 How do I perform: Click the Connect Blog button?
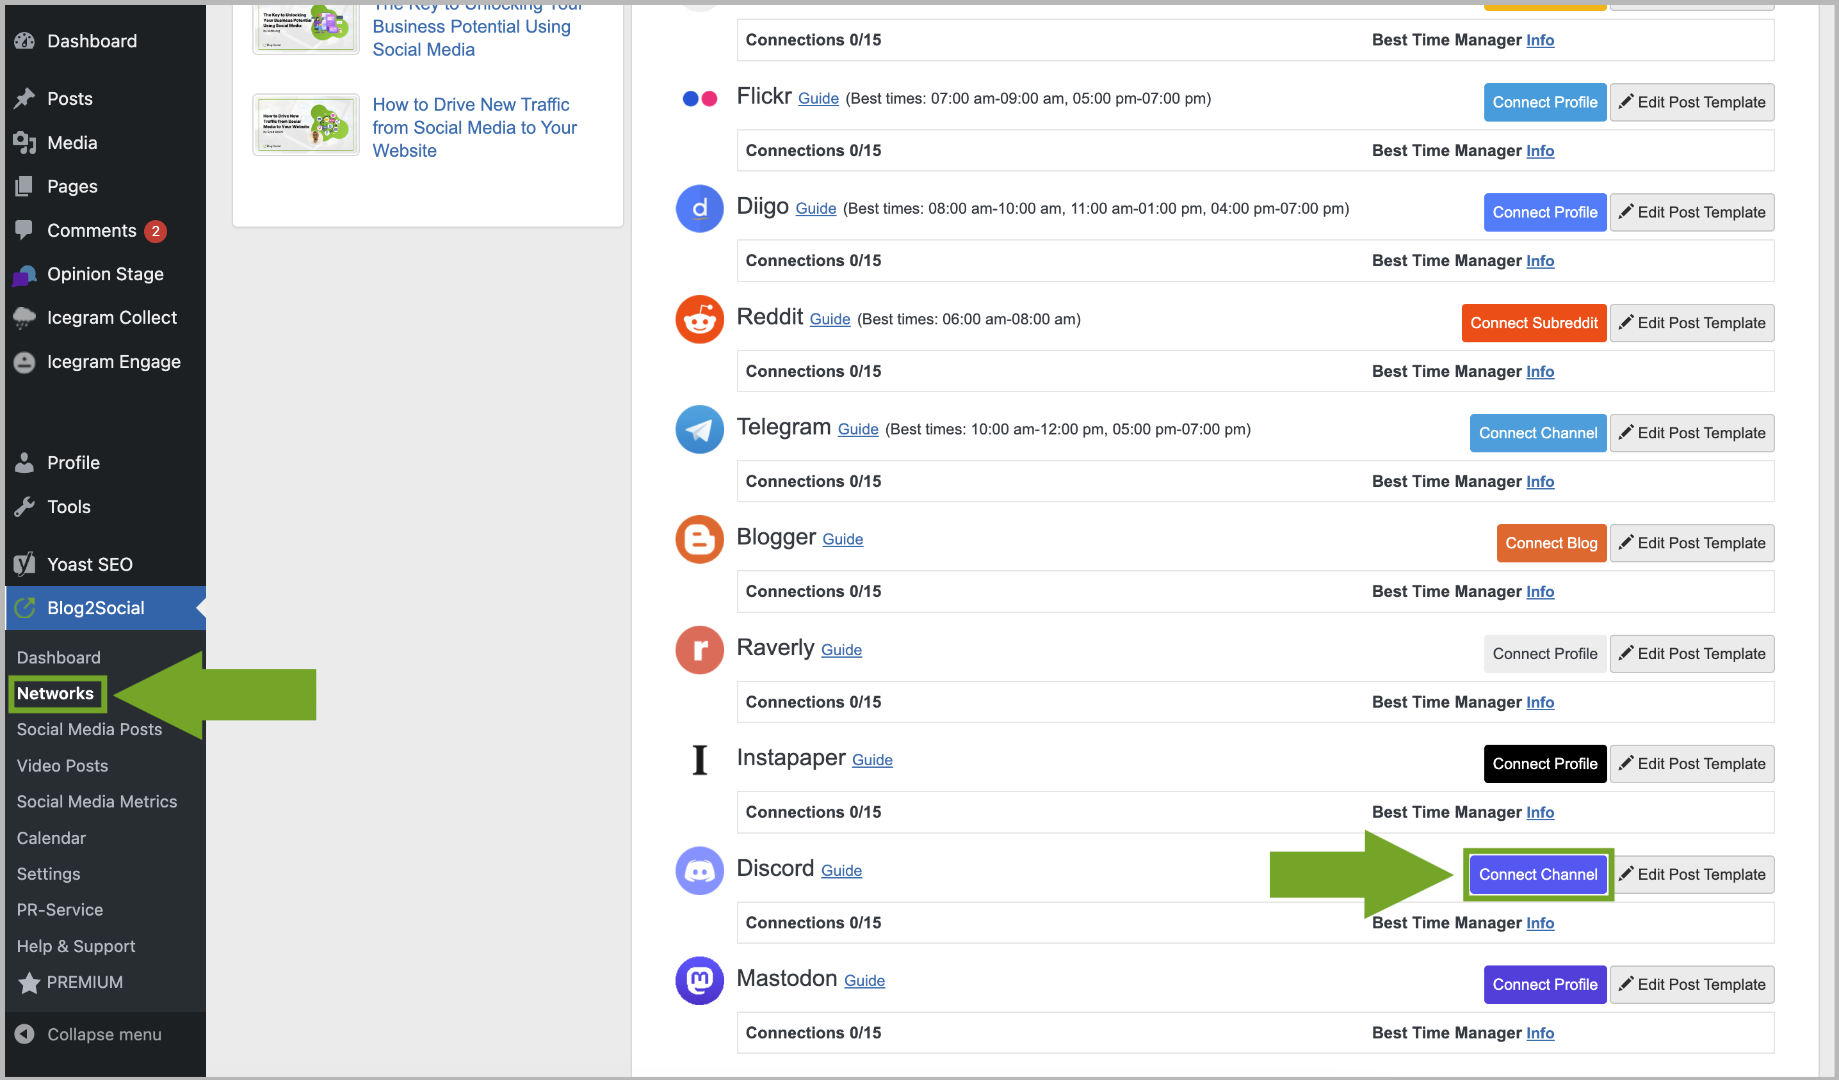tap(1551, 543)
